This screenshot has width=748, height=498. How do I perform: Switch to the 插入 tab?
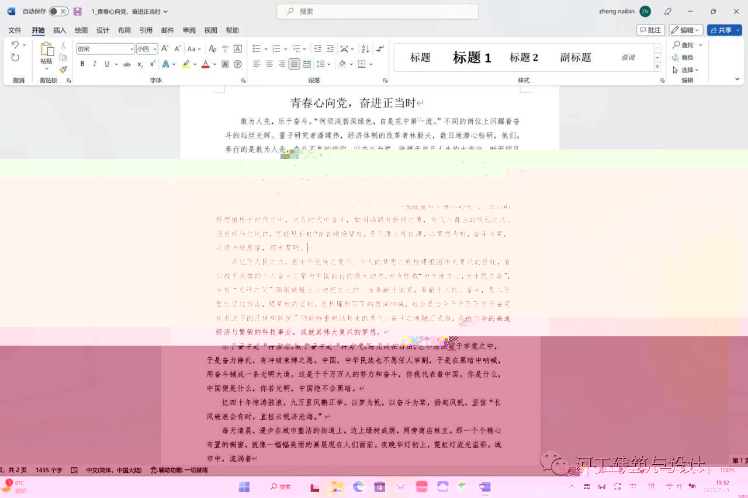pos(60,30)
